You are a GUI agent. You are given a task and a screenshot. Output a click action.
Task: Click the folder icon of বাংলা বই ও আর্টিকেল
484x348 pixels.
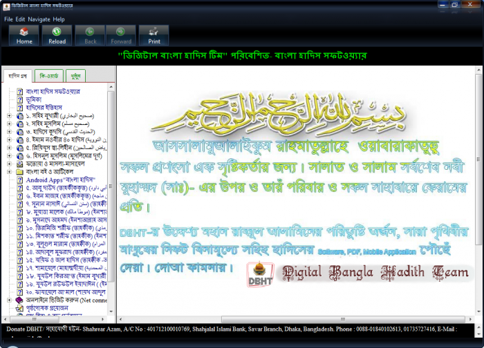20,172
